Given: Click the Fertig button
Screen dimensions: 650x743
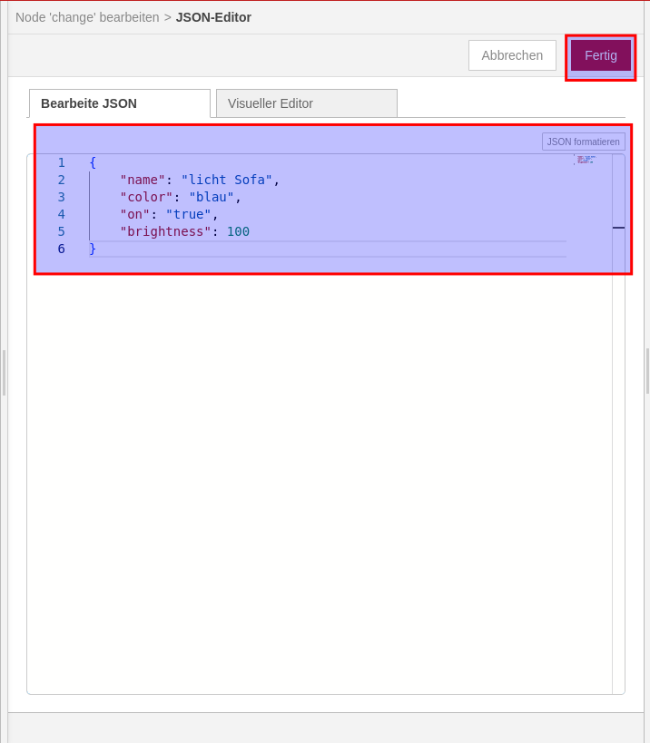Looking at the screenshot, I should point(600,55).
